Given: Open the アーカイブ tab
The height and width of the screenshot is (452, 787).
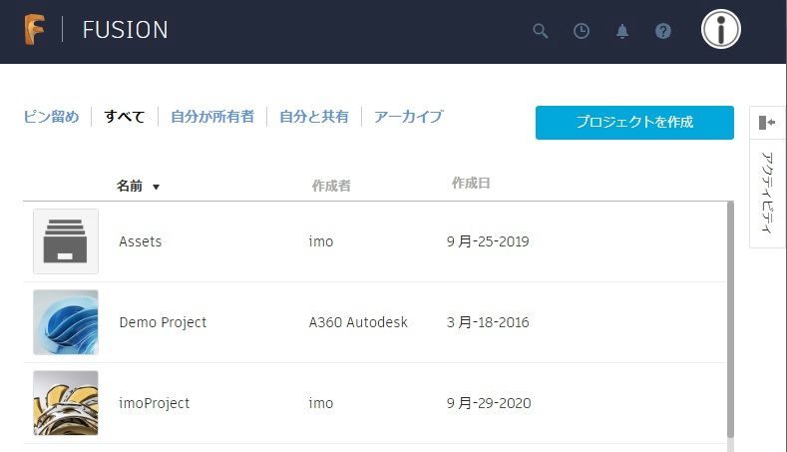Looking at the screenshot, I should point(409,117).
